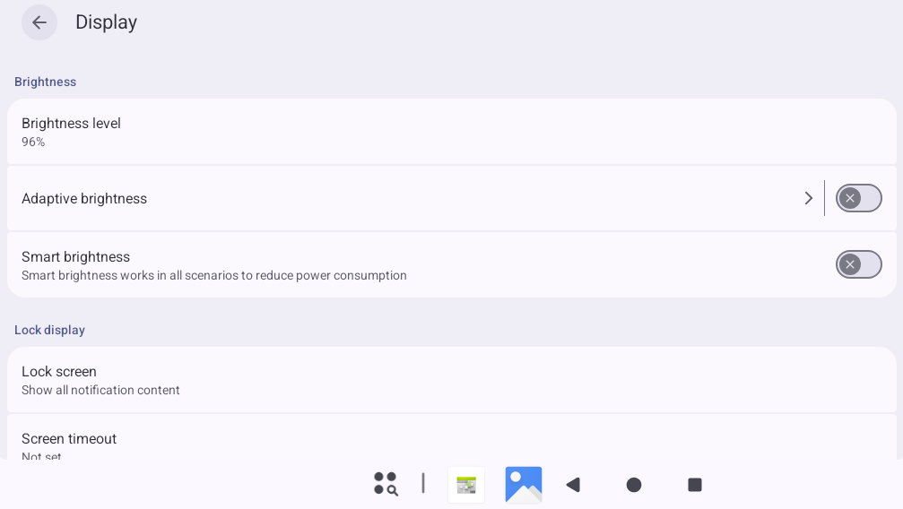Tap the recents square navigation button
903x509 pixels.
695,485
